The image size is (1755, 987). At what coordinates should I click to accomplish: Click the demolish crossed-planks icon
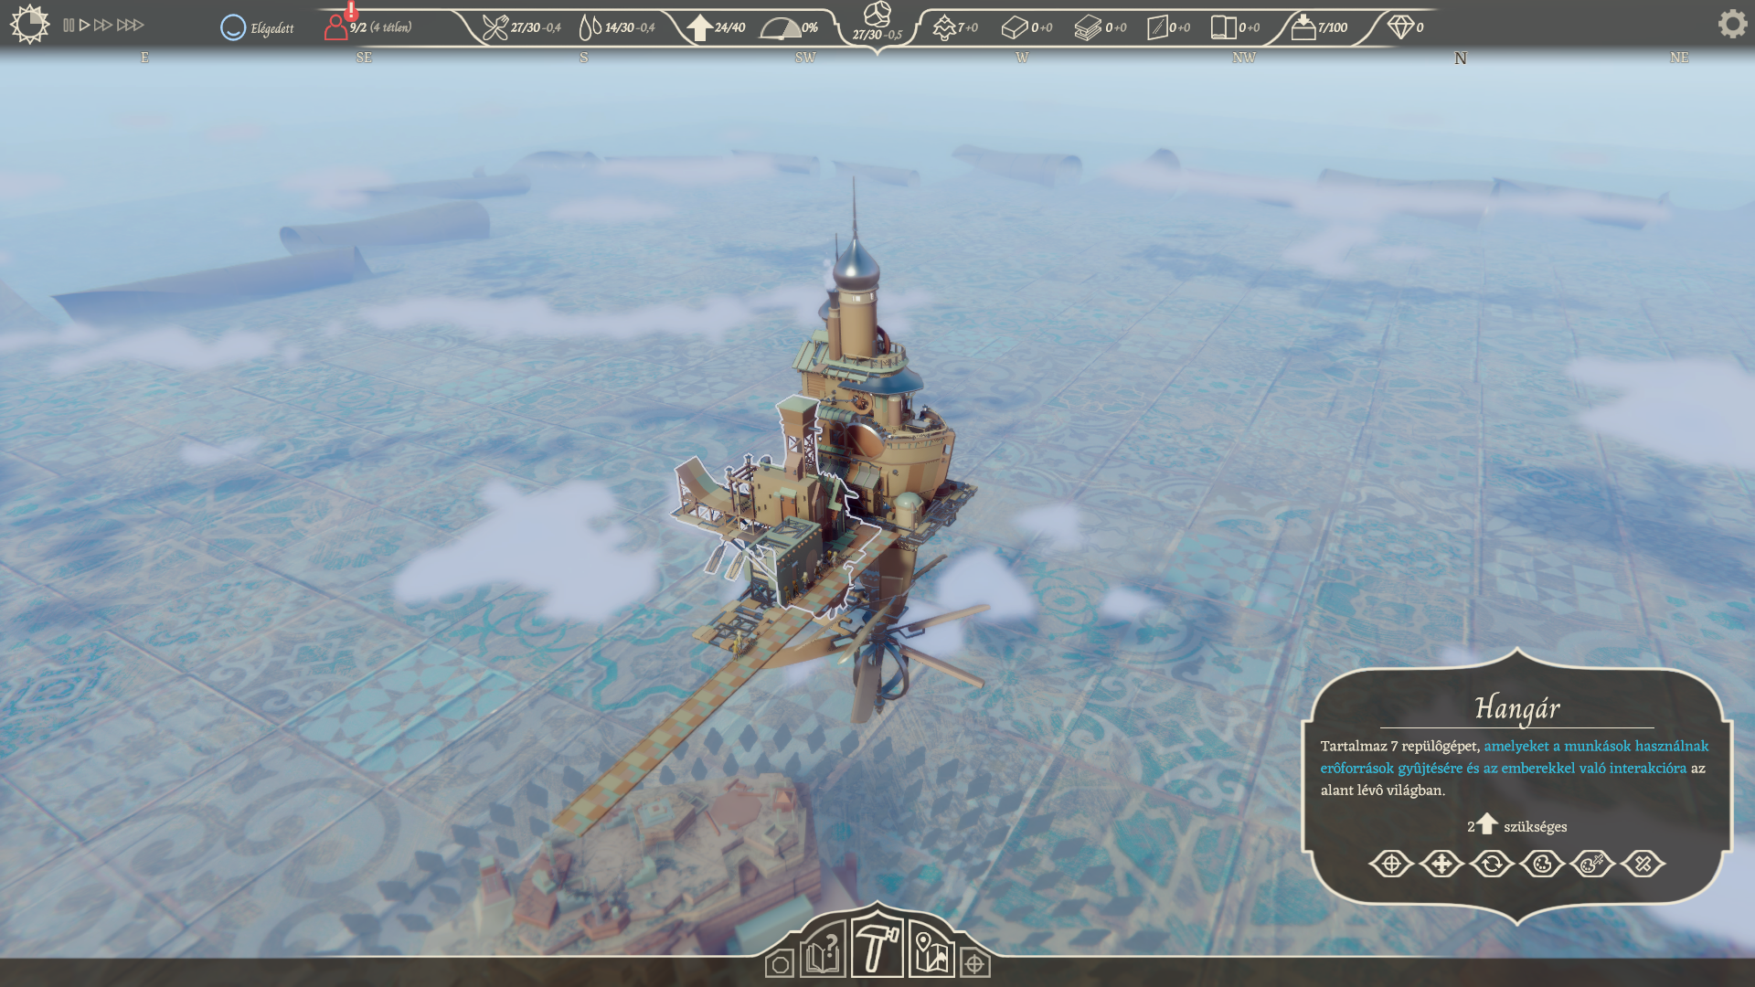[1643, 864]
